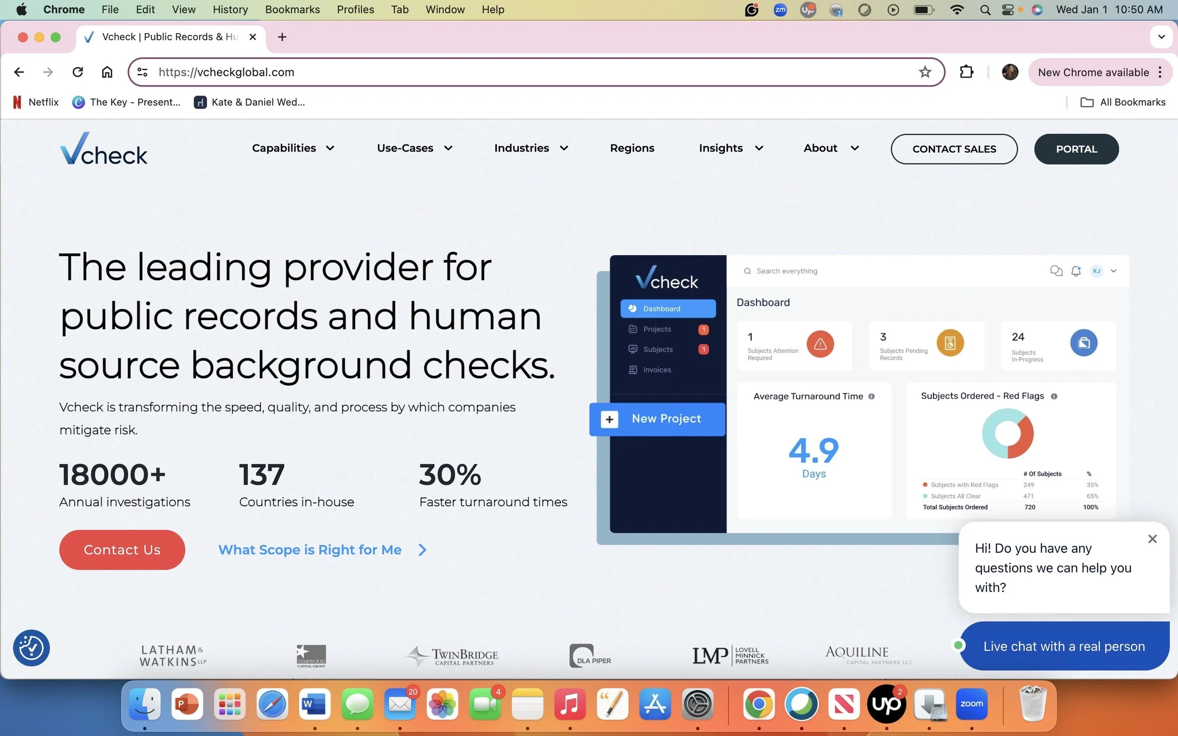Click the URL address field

[x=487, y=72]
